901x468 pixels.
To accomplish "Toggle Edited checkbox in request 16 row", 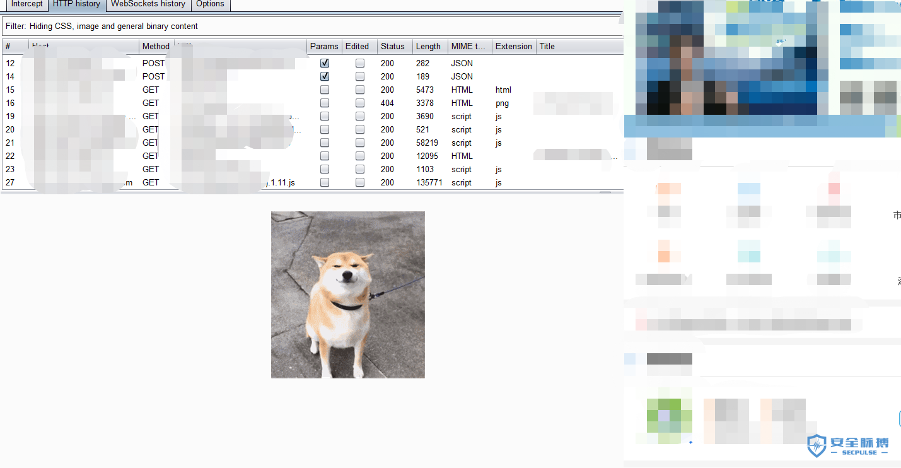I will click(360, 103).
